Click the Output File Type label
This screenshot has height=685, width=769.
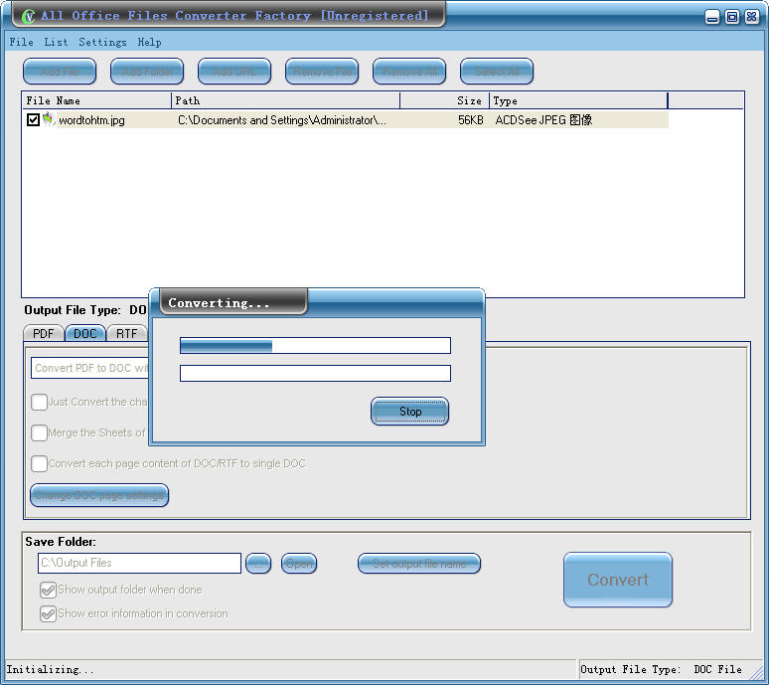point(73,310)
